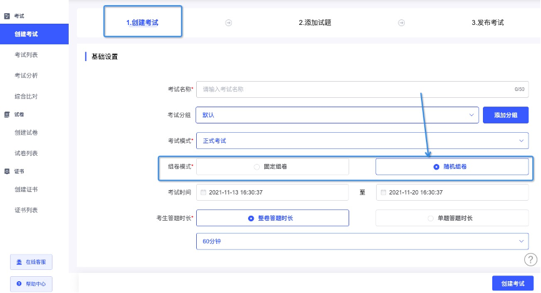Expand the 考试分组 dropdown

point(337,115)
